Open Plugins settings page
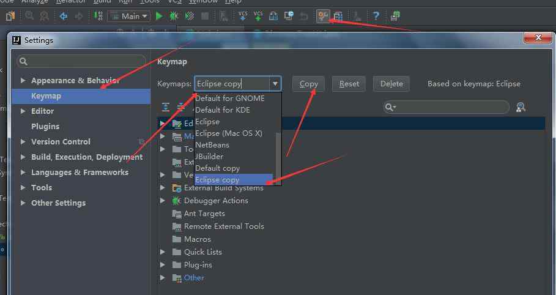This screenshot has width=556, height=295. [x=45, y=126]
